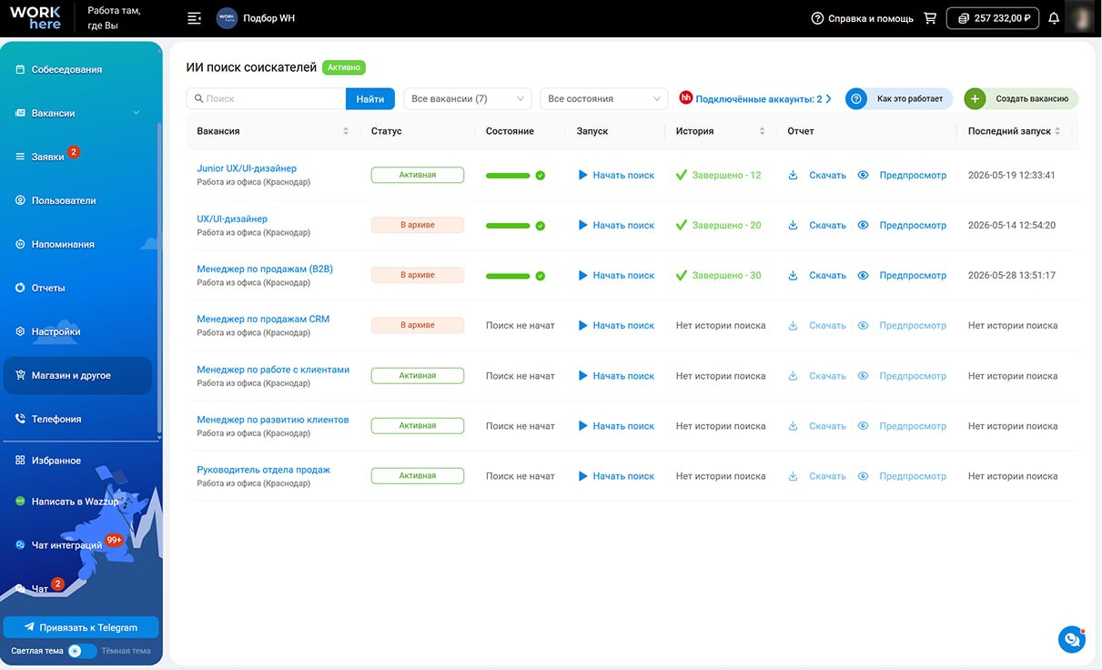
Task: Open the support chat bubble icon
Action: (x=1072, y=640)
